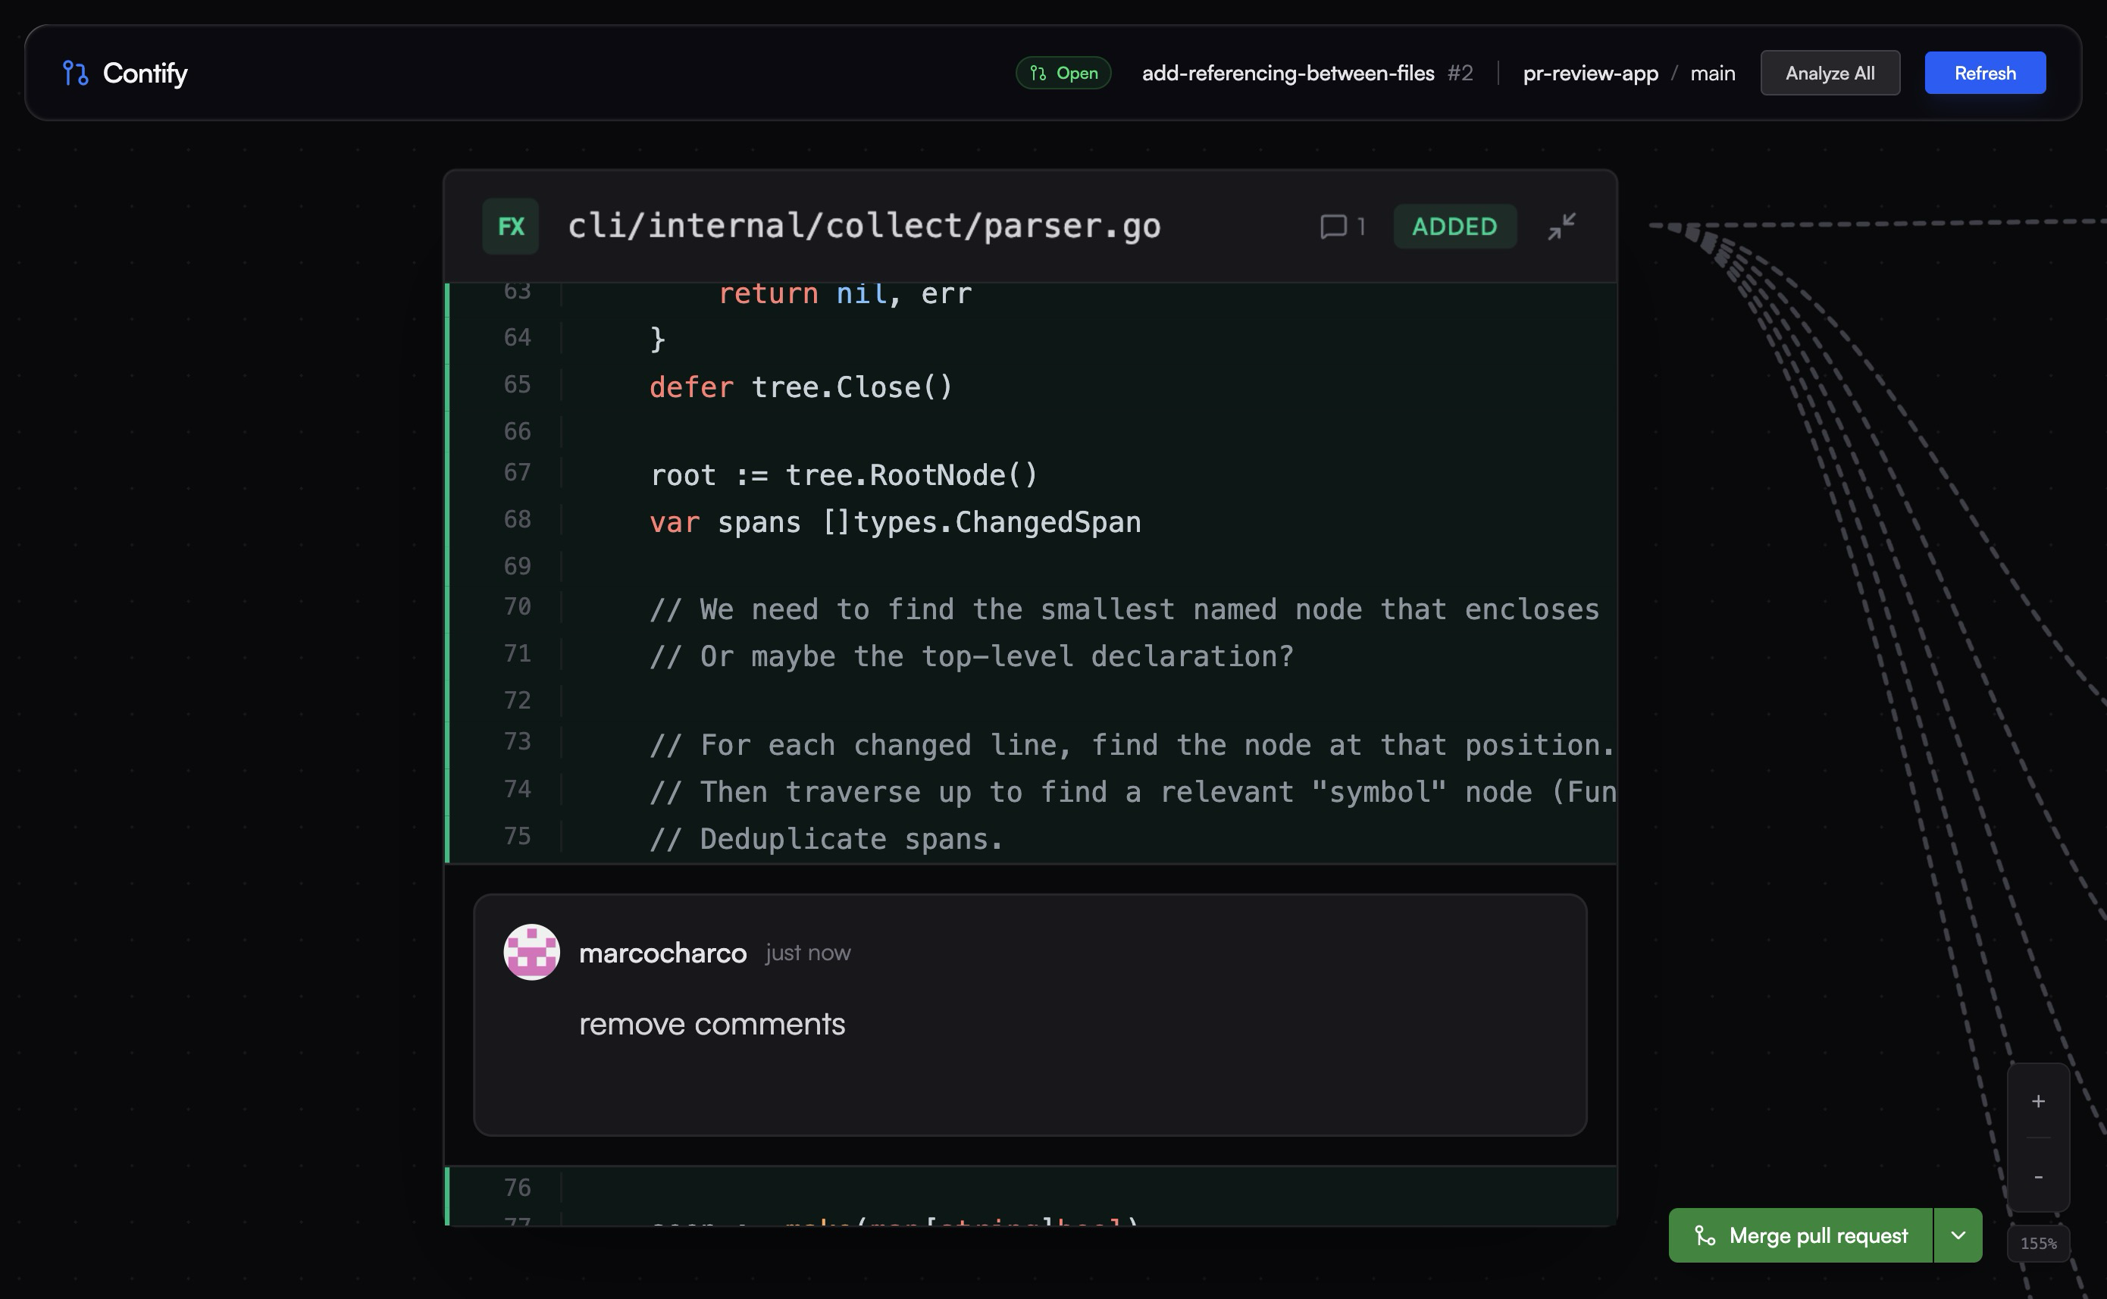Screen dimensions: 2107x1299
Task: Click marcocharco's avatar image
Action: 532,952
